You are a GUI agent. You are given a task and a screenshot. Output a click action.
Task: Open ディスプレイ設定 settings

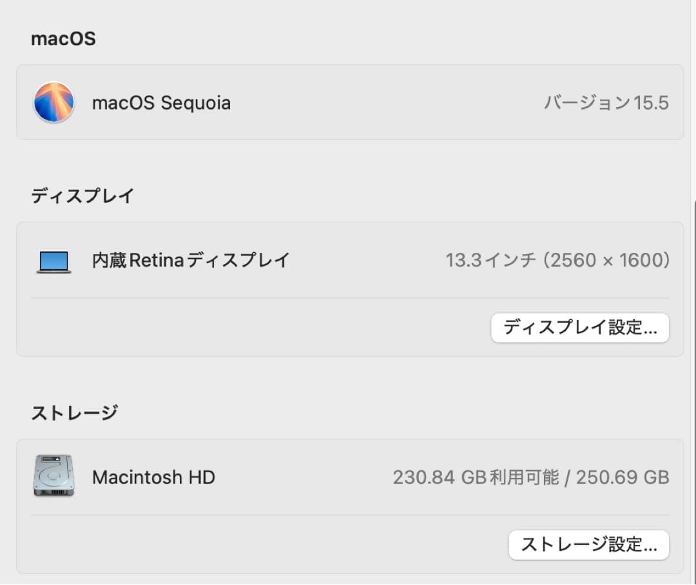click(580, 328)
